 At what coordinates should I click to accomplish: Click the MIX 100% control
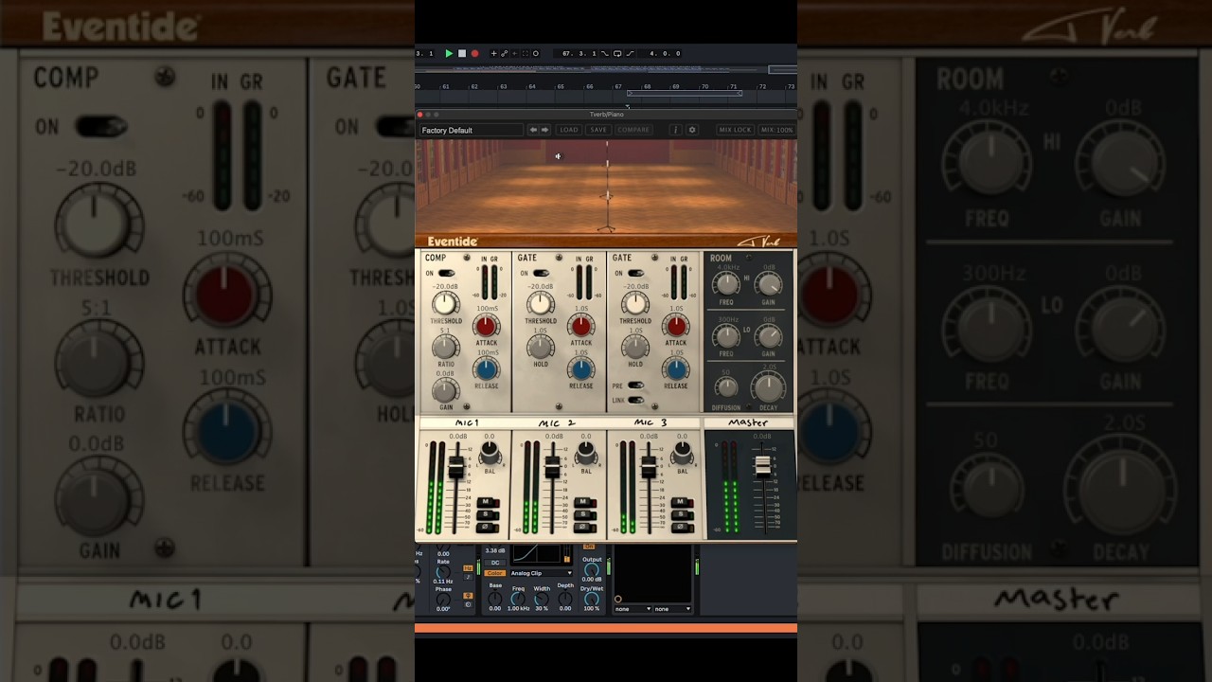tap(776, 130)
